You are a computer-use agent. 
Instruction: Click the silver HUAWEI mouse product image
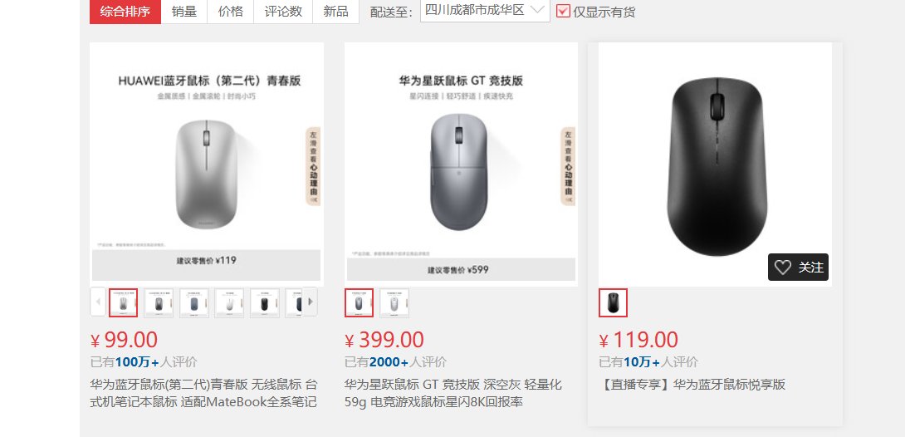pyautogui.click(x=207, y=164)
